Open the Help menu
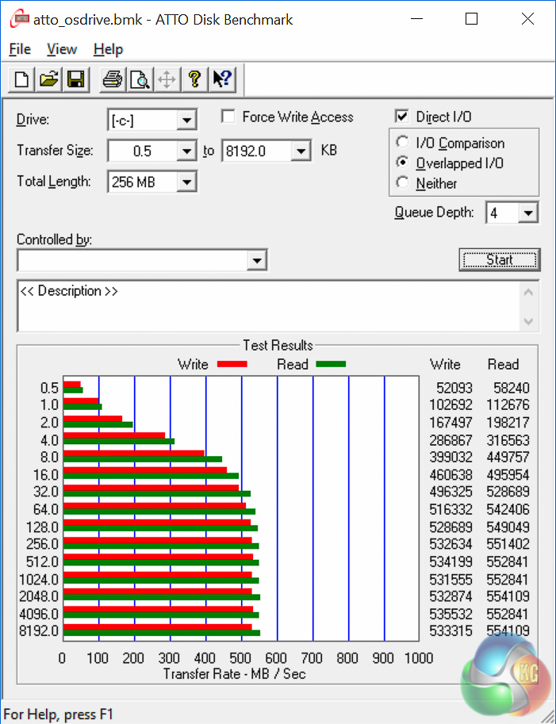Image resolution: width=556 pixels, height=724 pixels. click(x=108, y=49)
